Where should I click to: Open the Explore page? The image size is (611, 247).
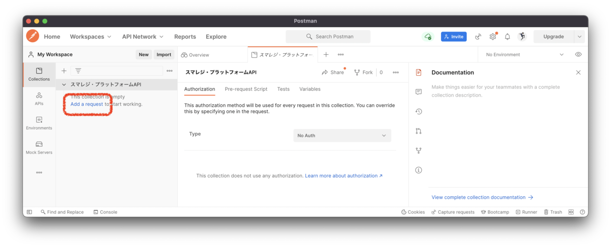(x=216, y=37)
